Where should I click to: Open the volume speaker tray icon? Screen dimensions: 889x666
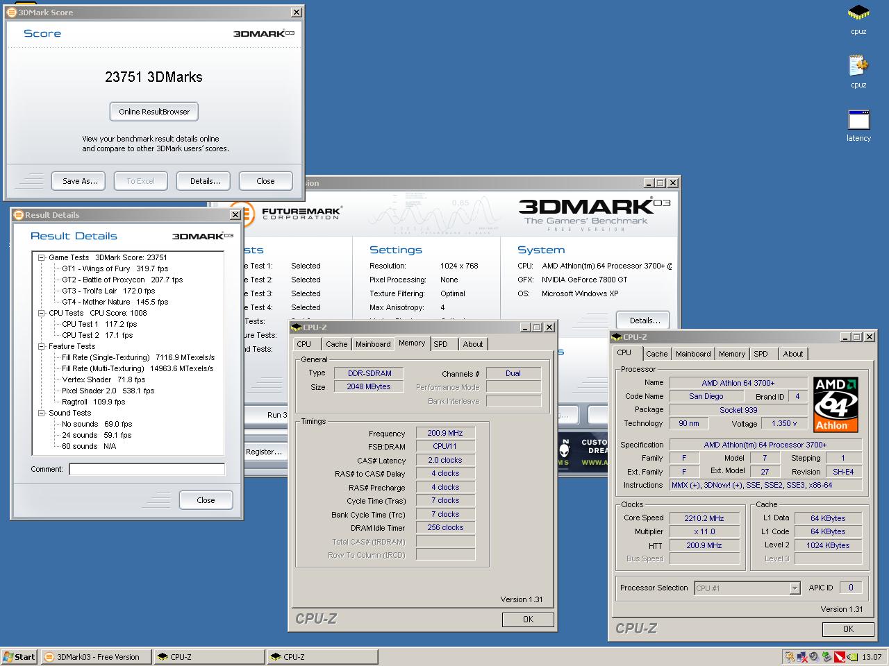tap(814, 657)
